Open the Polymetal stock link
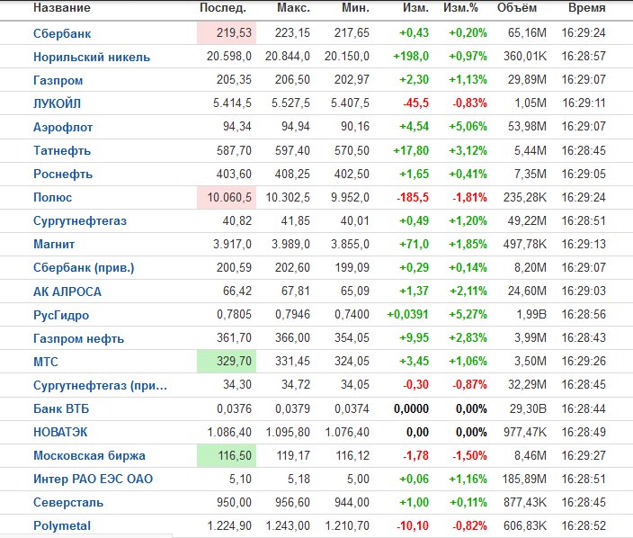The image size is (633, 538). pyautogui.click(x=62, y=525)
